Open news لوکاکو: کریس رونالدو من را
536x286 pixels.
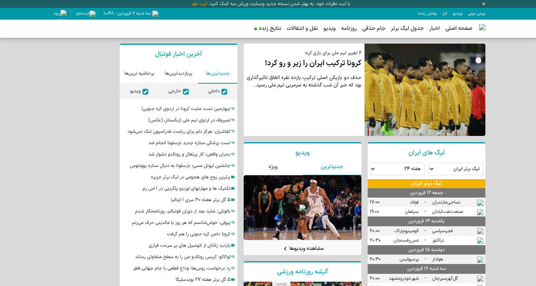click(183, 257)
